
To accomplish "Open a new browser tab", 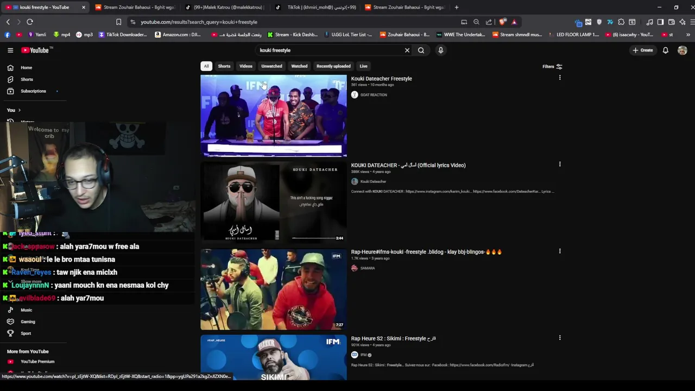I will pyautogui.click(x=456, y=8).
